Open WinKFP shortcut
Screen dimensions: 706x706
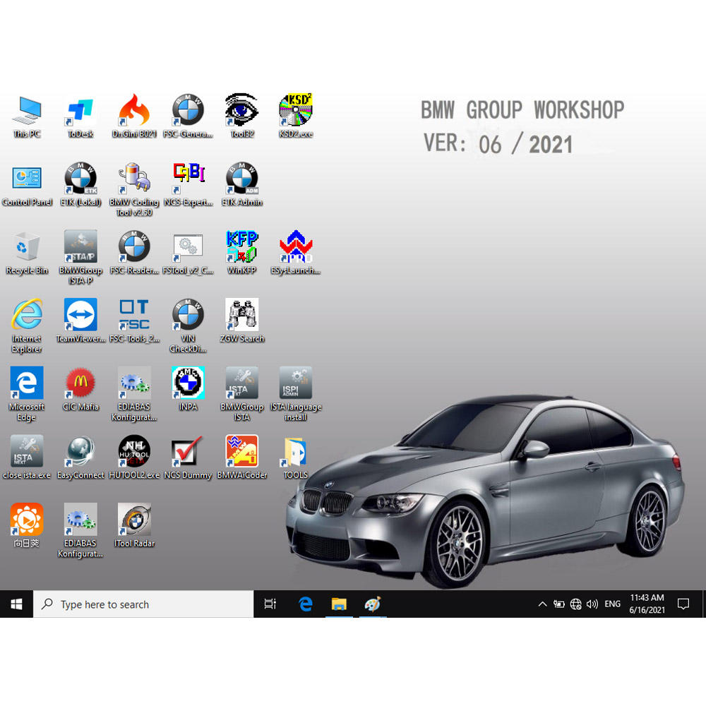241,252
